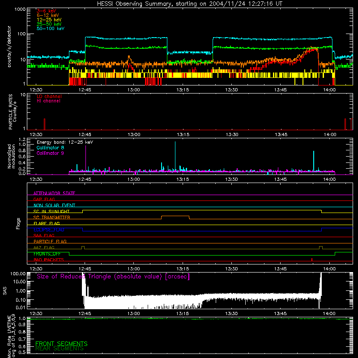
Task: Click the '1000' tick in count-rate panel
Action: point(20,9)
